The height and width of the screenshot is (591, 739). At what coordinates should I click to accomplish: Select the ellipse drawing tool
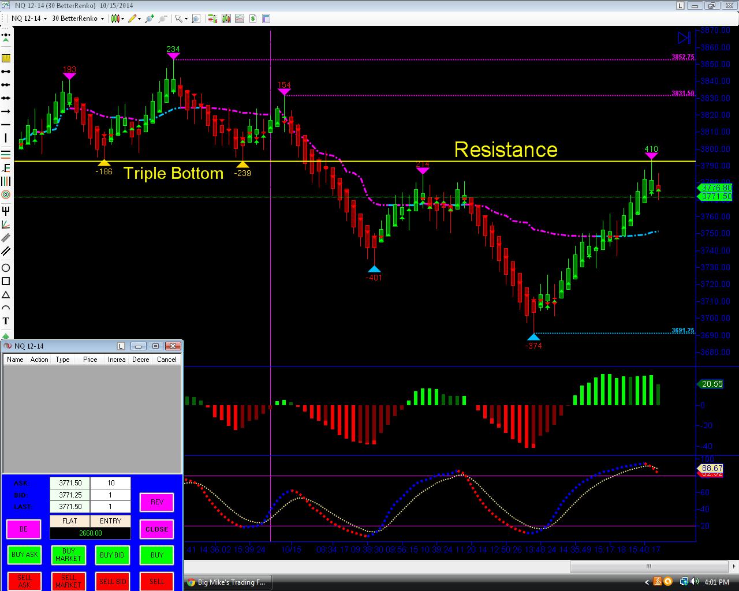click(x=6, y=268)
